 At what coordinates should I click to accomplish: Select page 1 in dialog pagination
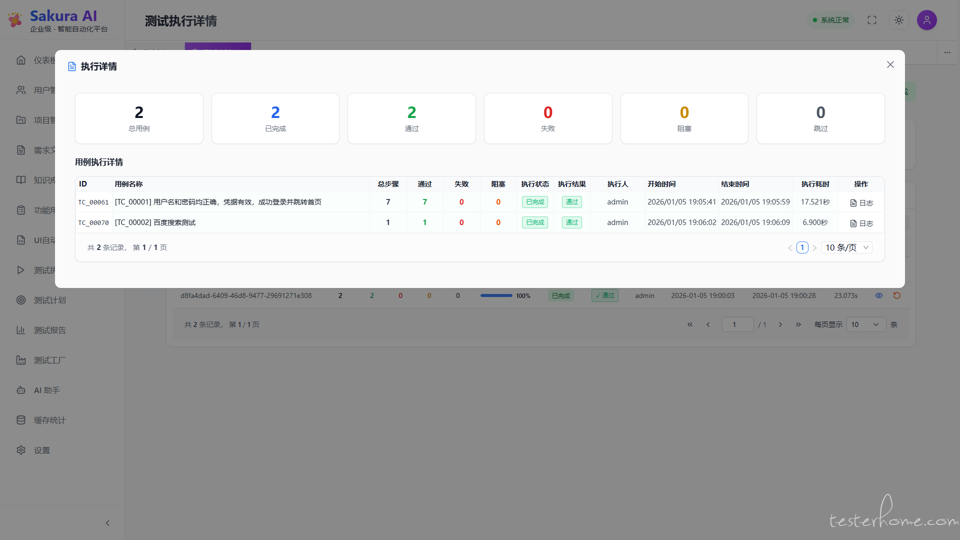pos(802,247)
